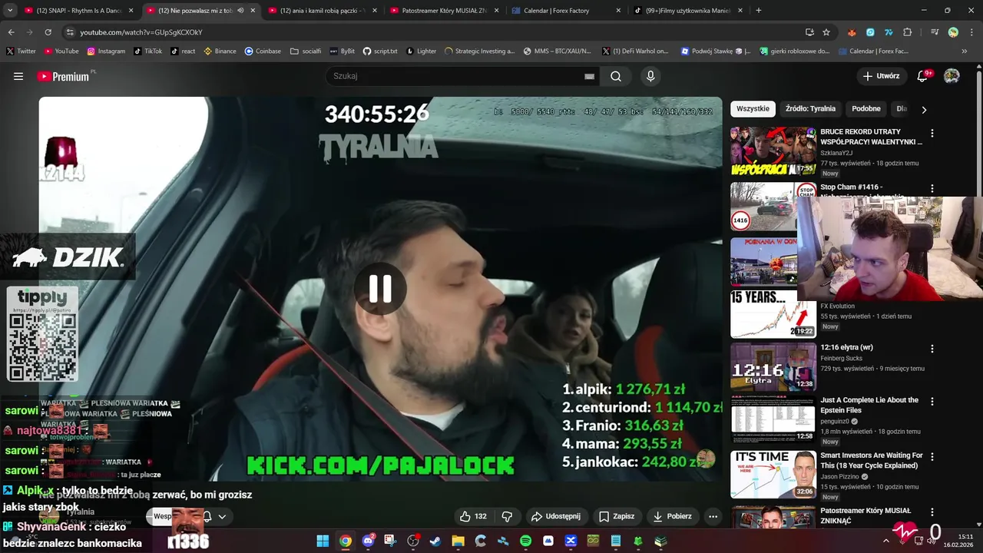
Task: Start voice search with microphone
Action: click(x=650, y=76)
